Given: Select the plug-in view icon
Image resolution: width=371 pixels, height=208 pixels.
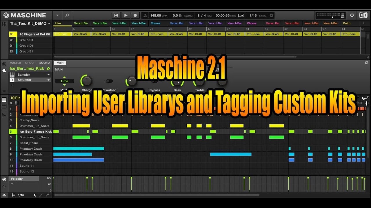Looking at the screenshot, I should pyautogui.click(x=4, y=70).
